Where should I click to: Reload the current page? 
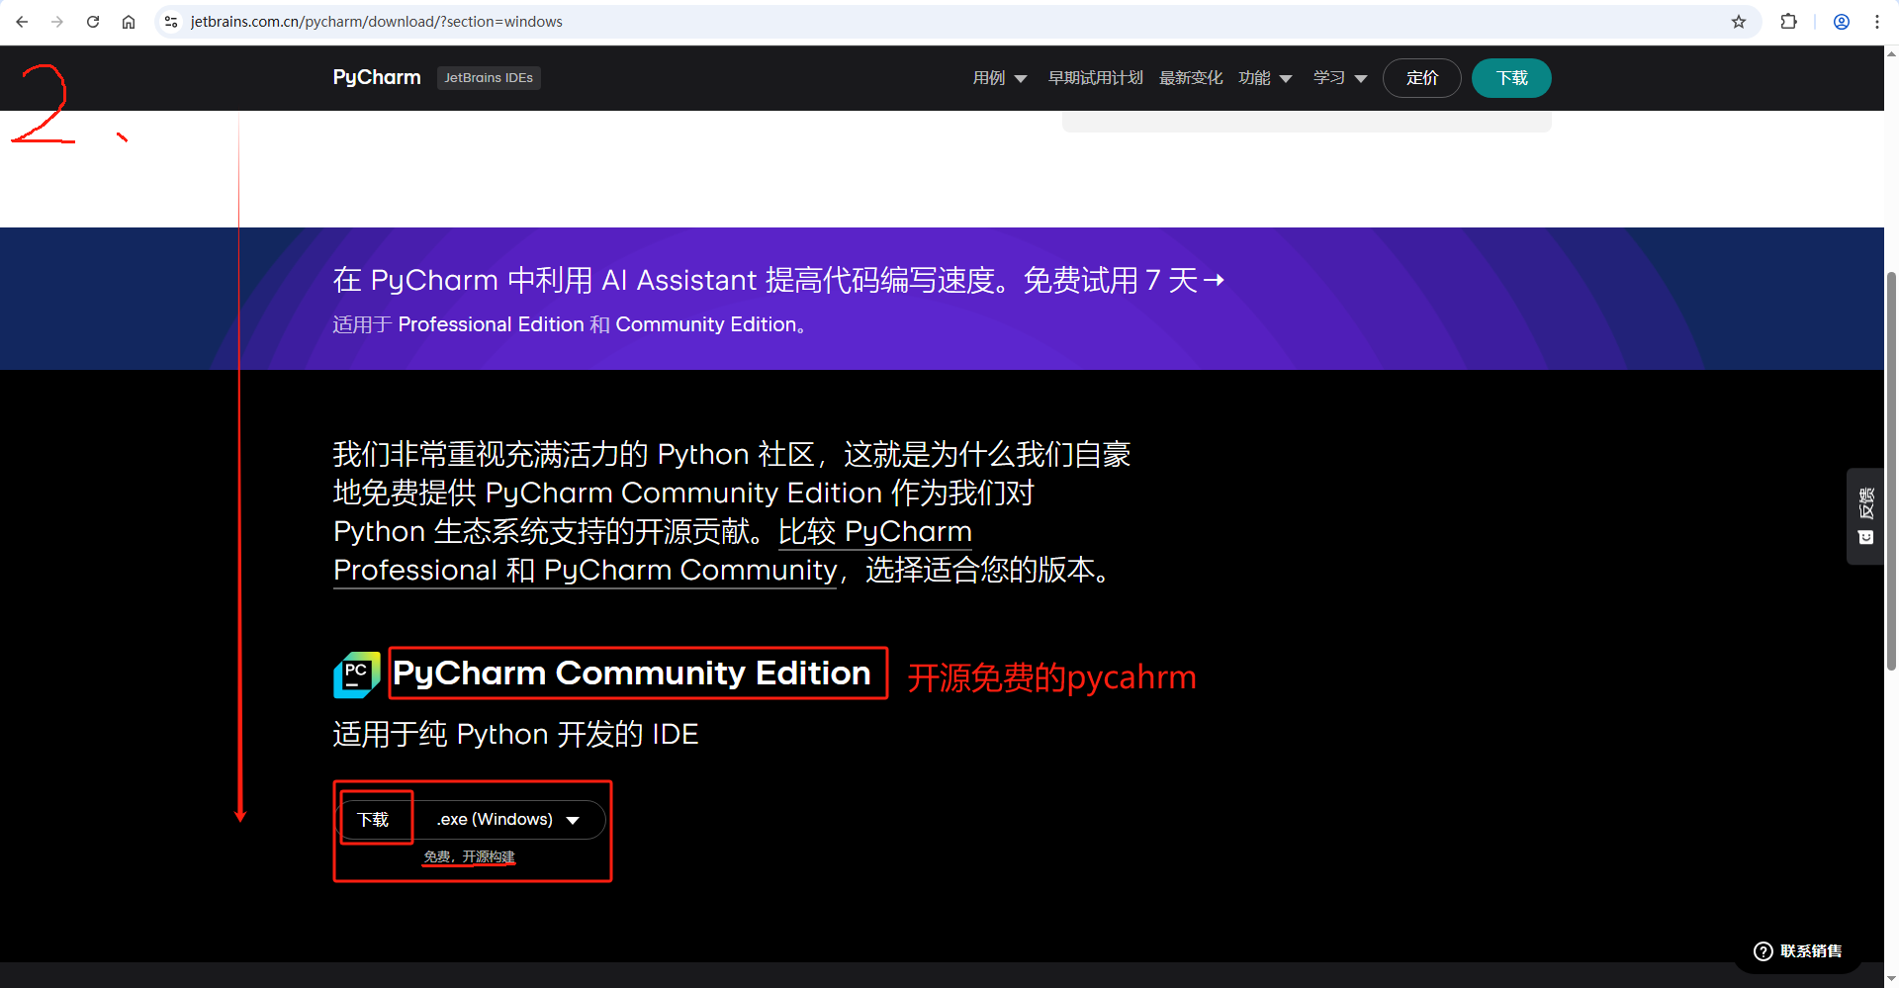coord(93,22)
